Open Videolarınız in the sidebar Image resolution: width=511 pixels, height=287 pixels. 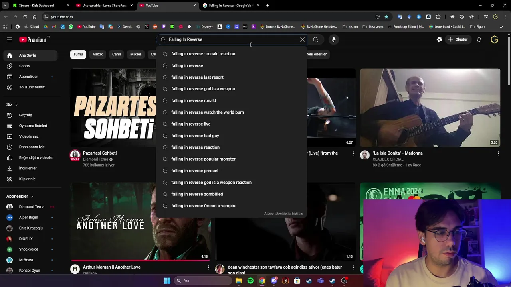31,136
